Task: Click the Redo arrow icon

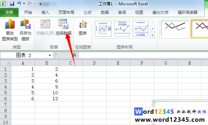Action: (29, 4)
